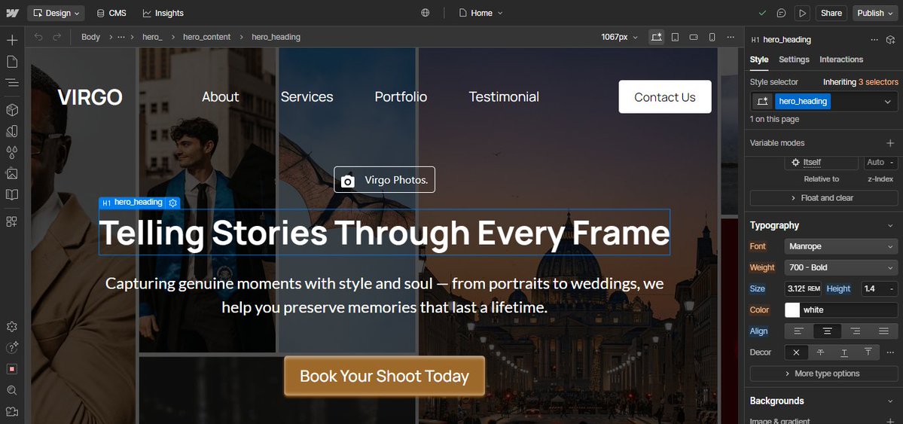
Task: Click the undo arrow
Action: pos(38,37)
